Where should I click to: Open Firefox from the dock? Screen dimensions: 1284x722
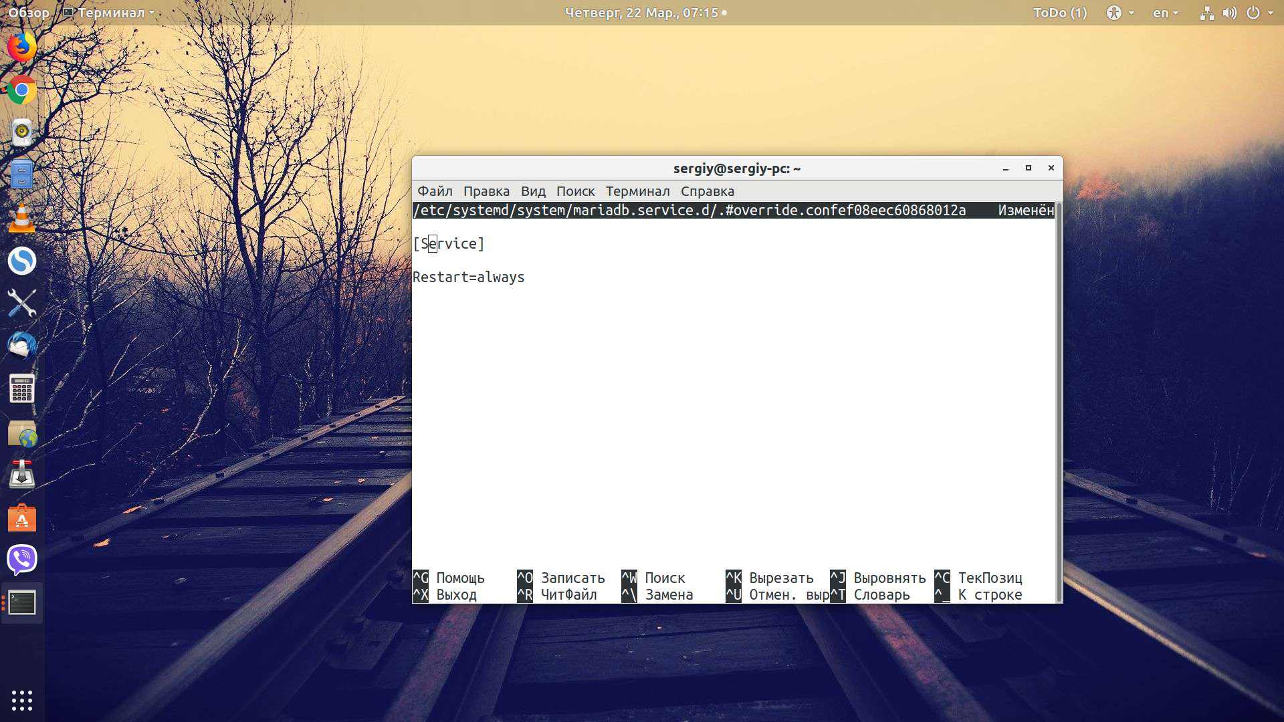click(x=22, y=47)
